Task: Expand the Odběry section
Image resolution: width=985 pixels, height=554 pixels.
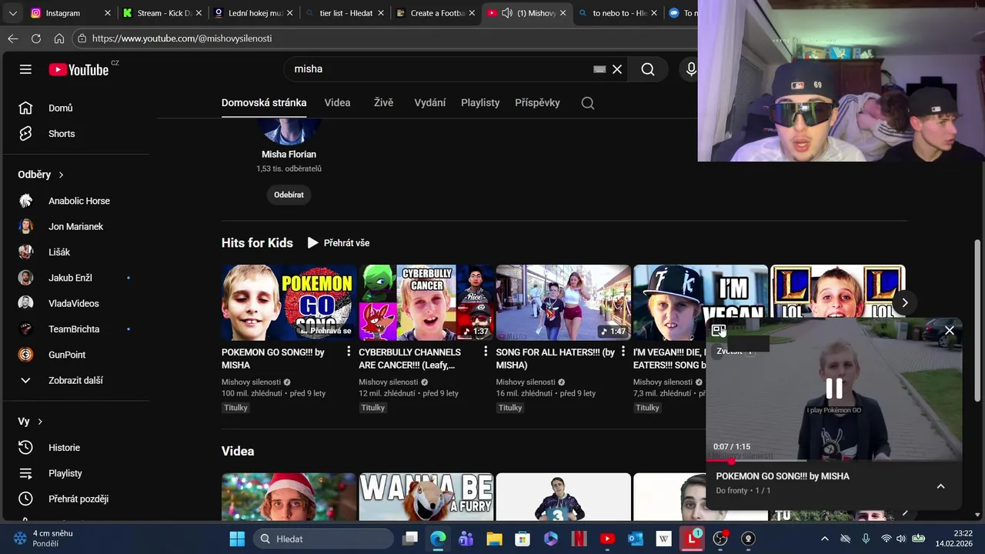Action: [42, 175]
